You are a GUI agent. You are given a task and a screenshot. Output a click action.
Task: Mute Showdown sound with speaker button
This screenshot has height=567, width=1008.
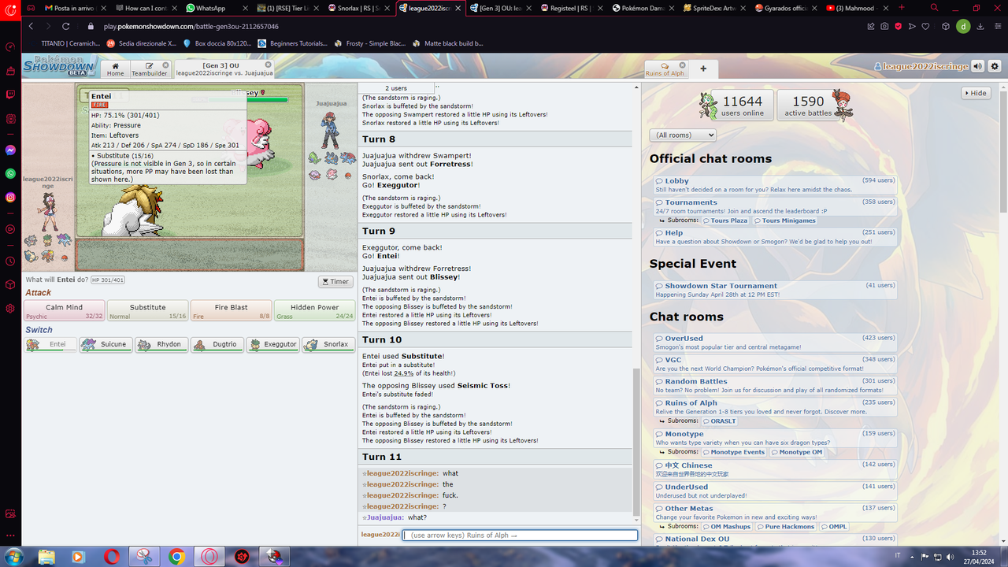978,67
